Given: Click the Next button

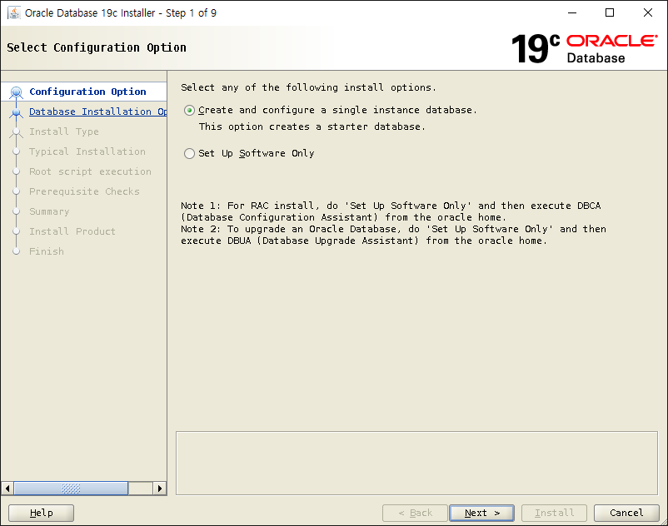Looking at the screenshot, I should coord(481,513).
